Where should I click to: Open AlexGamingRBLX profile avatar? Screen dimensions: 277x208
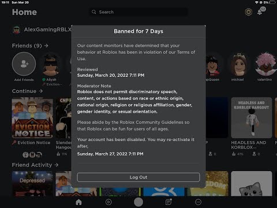(x=17, y=30)
